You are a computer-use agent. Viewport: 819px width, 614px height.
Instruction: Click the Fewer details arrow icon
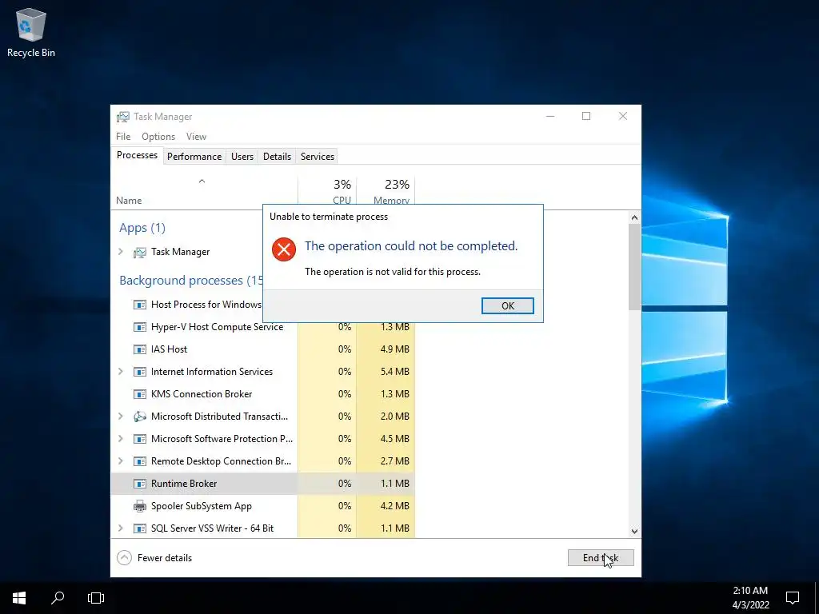(x=124, y=557)
